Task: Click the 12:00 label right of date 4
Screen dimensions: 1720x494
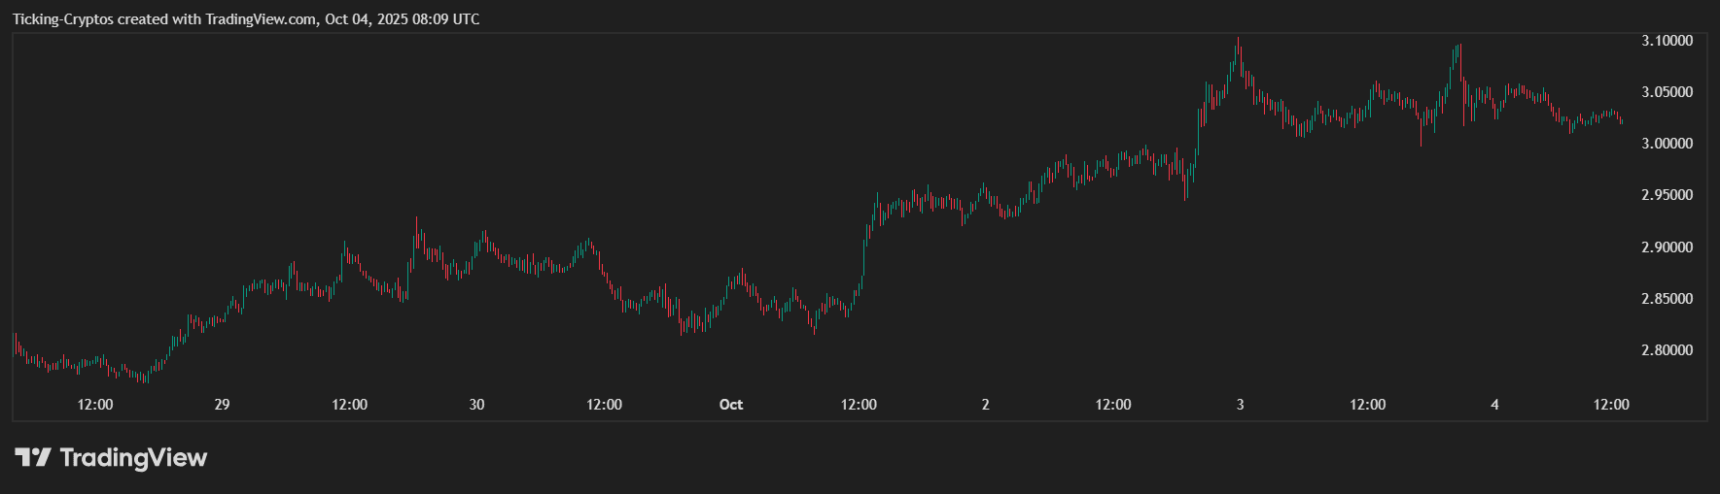Action: click(1611, 405)
